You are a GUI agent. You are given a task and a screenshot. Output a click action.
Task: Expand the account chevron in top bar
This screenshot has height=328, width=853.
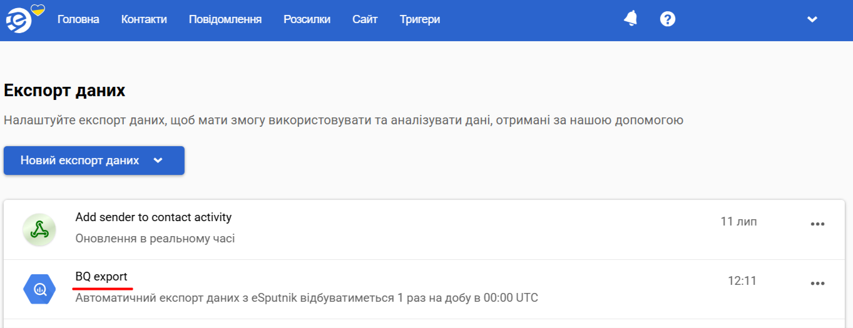(812, 19)
